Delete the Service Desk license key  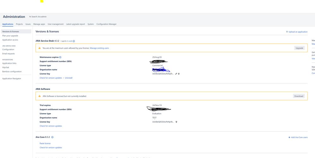coord(179,74)
